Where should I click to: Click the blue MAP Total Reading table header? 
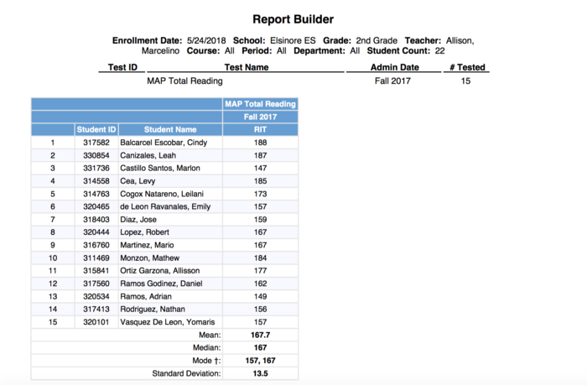(259, 104)
